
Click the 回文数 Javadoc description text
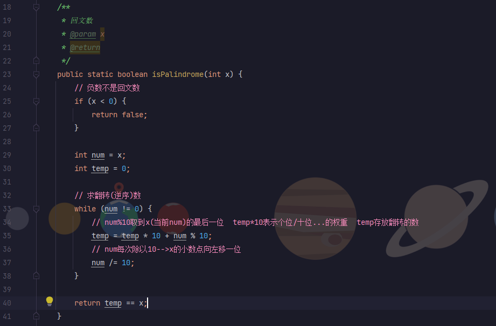[82, 20]
